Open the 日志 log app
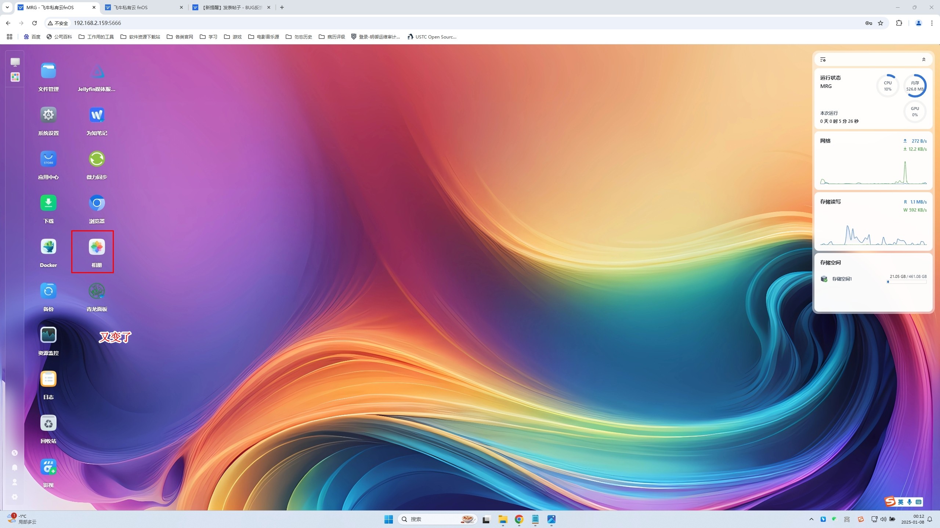This screenshot has width=940, height=528. pos(48,379)
